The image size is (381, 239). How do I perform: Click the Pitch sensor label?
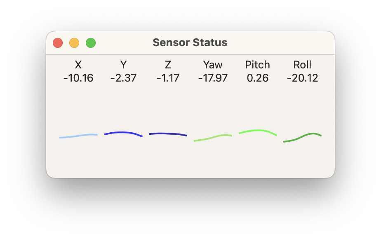click(257, 65)
